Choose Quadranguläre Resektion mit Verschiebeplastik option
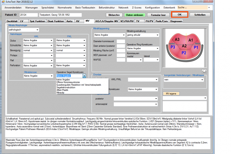Image resolution: width=231 pixels, height=154 pixels. pos(79,85)
